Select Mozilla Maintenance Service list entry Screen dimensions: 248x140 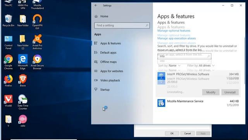198,103
